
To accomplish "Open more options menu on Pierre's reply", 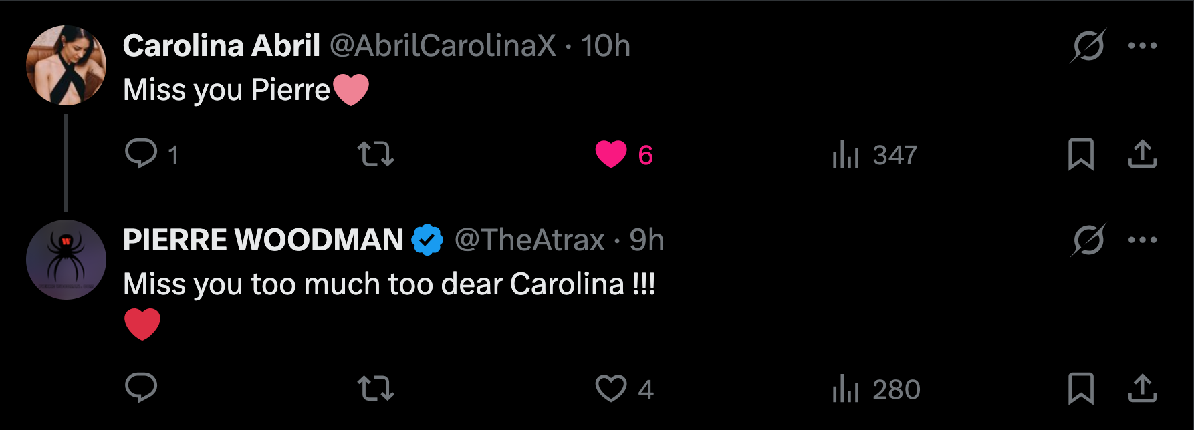I will pyautogui.click(x=1142, y=240).
